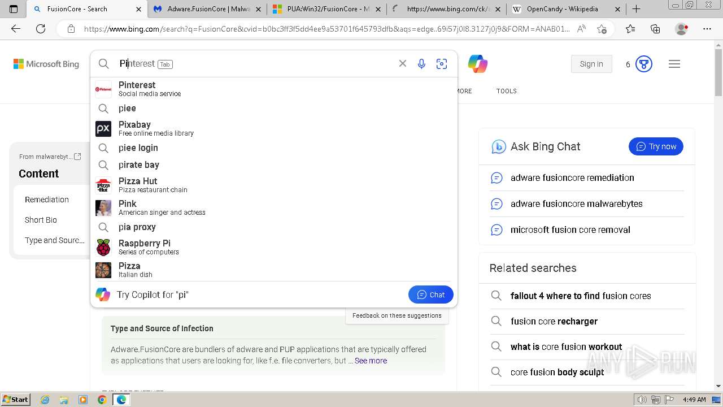Select 'piee' suggestion

point(274,109)
